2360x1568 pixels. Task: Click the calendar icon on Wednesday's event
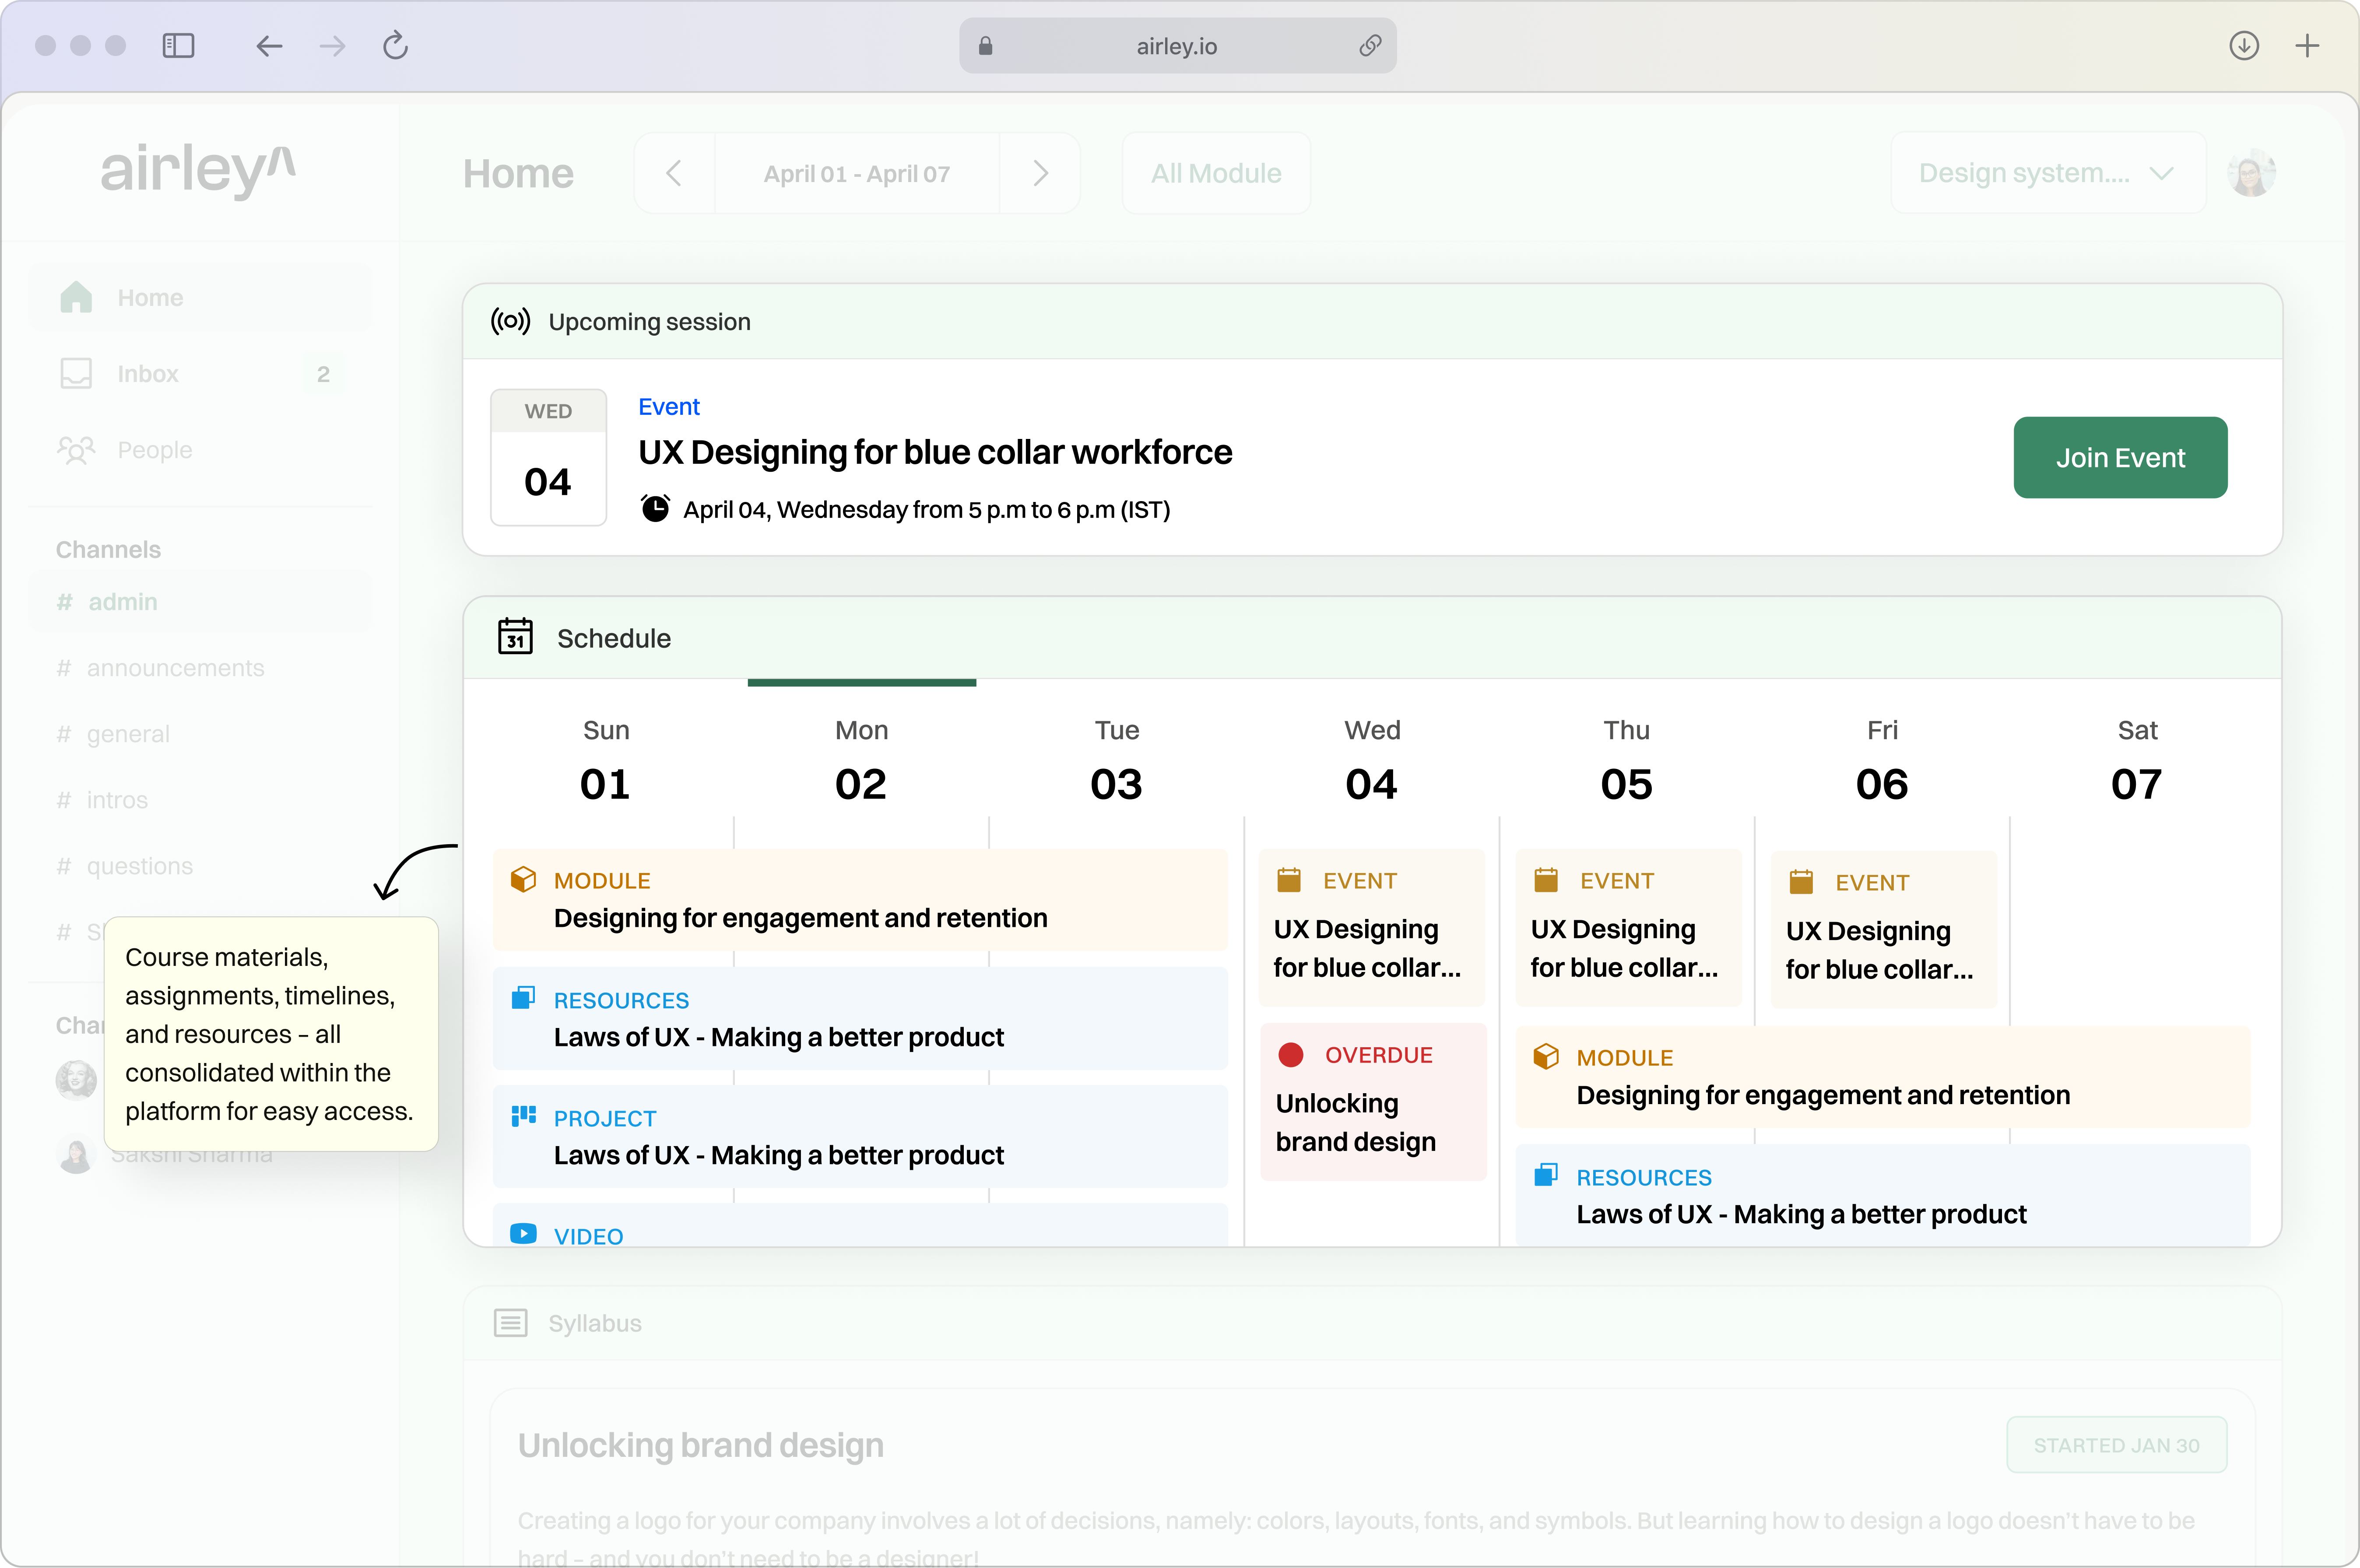point(1289,880)
